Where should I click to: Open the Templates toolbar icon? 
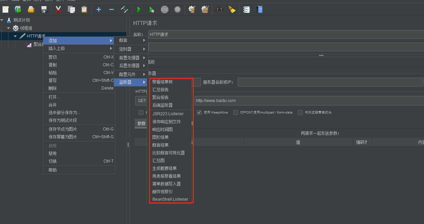click(18, 9)
